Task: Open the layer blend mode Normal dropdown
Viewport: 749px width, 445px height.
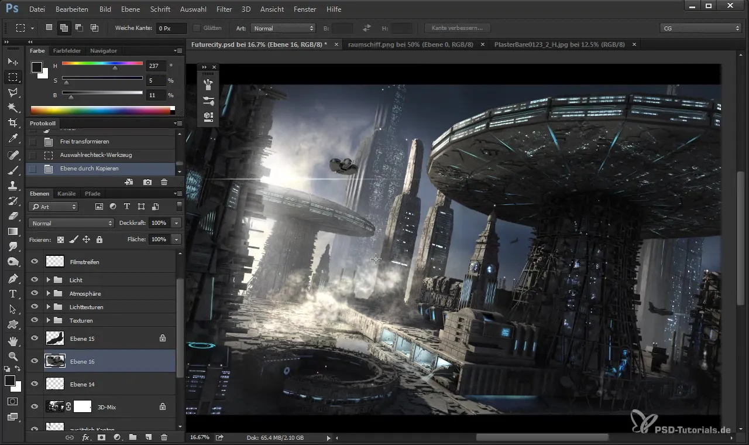Action: coord(71,223)
